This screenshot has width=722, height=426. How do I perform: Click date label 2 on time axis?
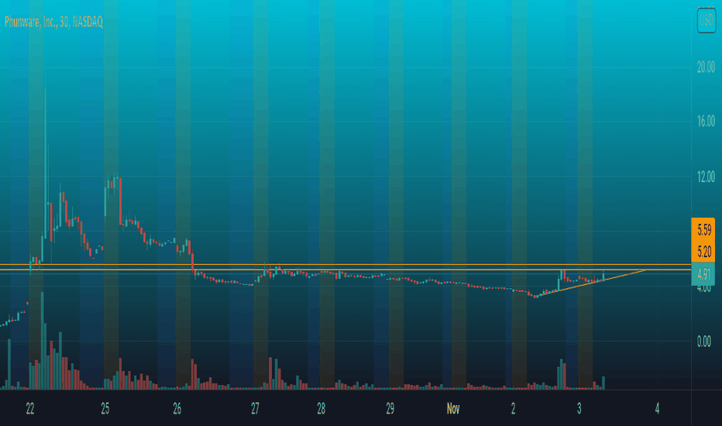click(x=513, y=408)
